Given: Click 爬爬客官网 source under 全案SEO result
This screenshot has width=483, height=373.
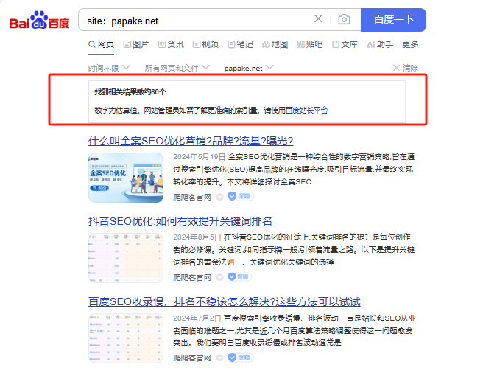Looking at the screenshot, I should coord(192,197).
